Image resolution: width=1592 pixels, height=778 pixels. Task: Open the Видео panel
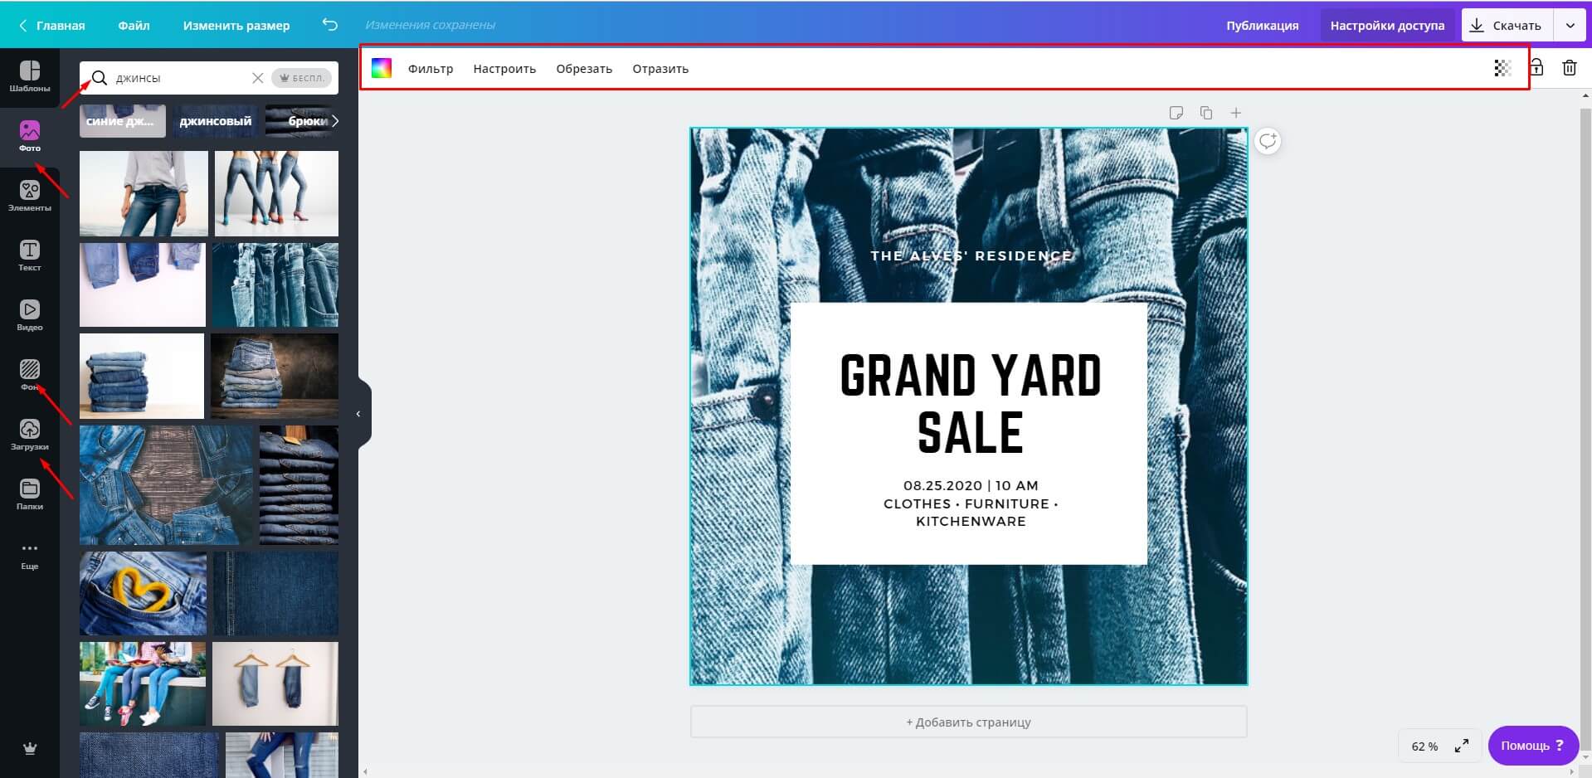point(30,315)
